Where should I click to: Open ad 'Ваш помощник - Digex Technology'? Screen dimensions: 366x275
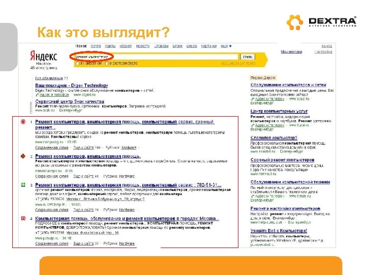pos(72,86)
